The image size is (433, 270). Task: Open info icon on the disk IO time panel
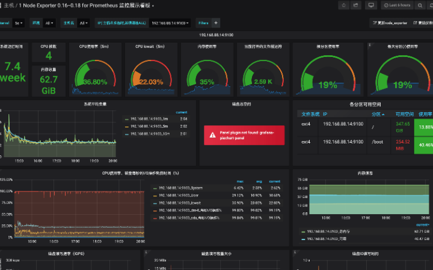(295, 251)
